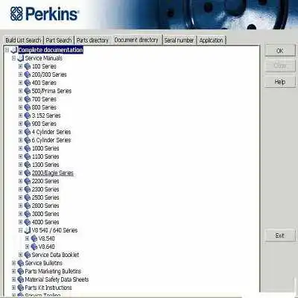The height and width of the screenshot is (298, 298).
Task: Click the book icon beside V8.640
Action: point(34,247)
